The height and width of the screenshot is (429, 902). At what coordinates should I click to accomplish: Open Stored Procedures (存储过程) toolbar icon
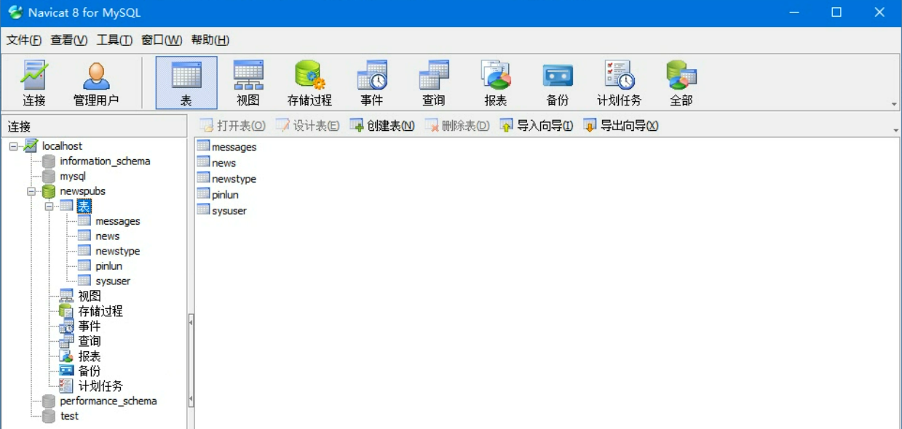[x=309, y=83]
